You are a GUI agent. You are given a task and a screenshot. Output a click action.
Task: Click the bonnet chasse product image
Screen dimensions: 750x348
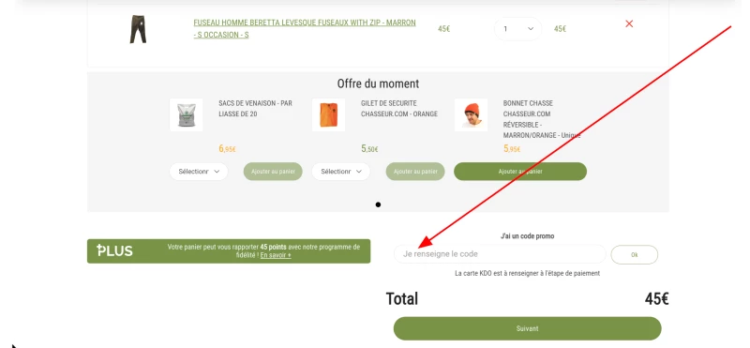472,114
